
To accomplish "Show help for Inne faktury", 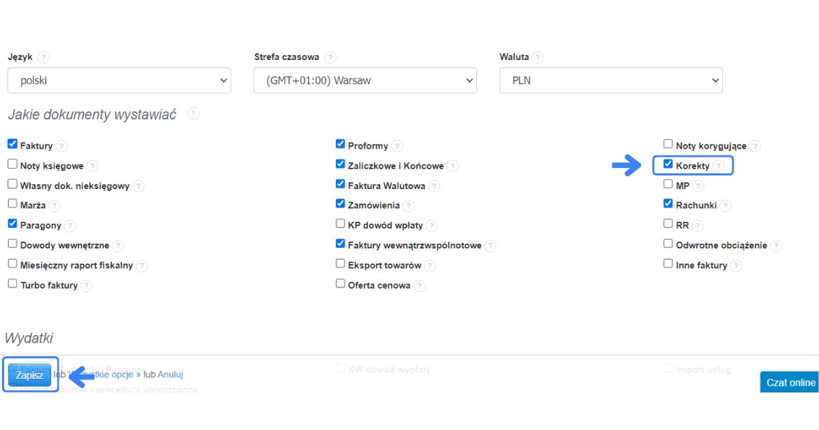I will click(736, 266).
